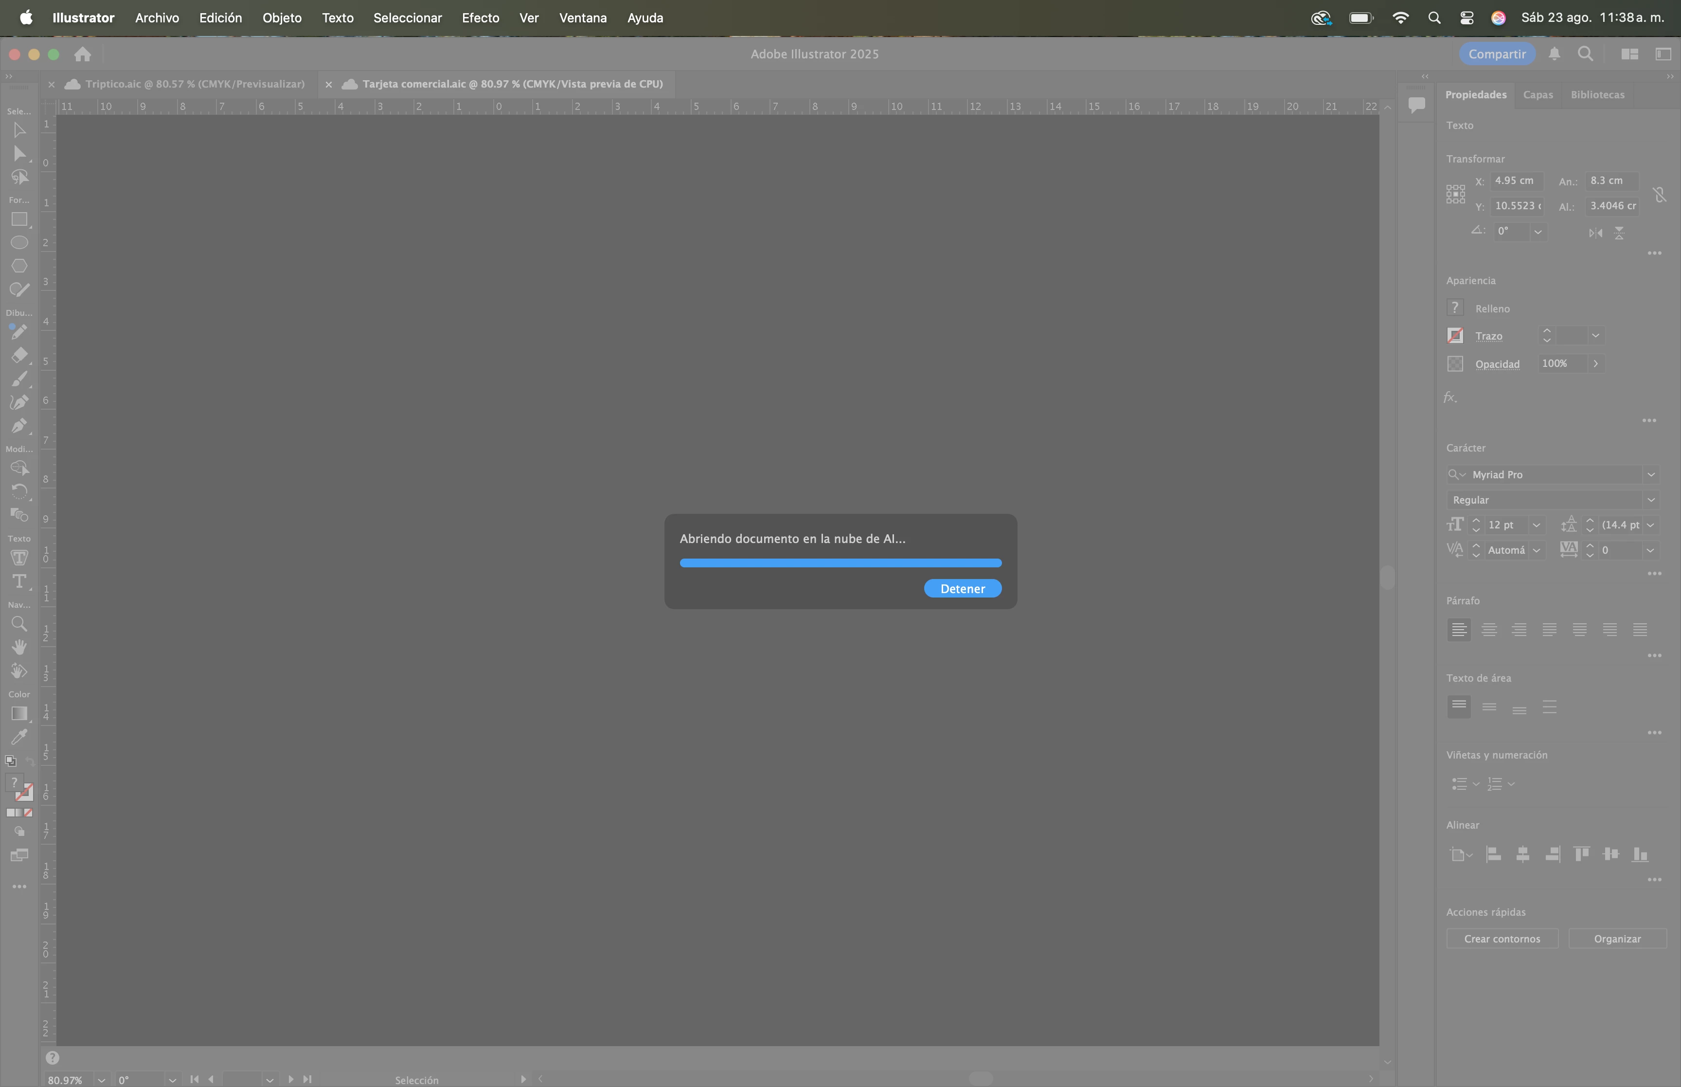Viewport: 1681px width, 1087px height.
Task: Click the Opacidad value field
Action: (1562, 363)
